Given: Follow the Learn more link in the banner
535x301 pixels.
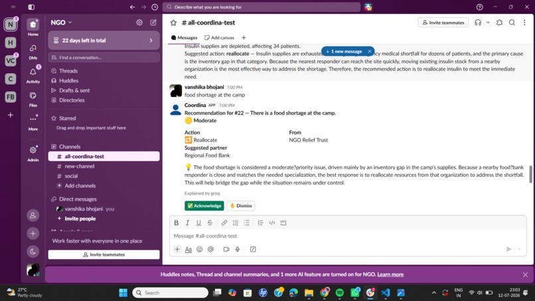Looking at the screenshot, I should pyautogui.click(x=390, y=274).
